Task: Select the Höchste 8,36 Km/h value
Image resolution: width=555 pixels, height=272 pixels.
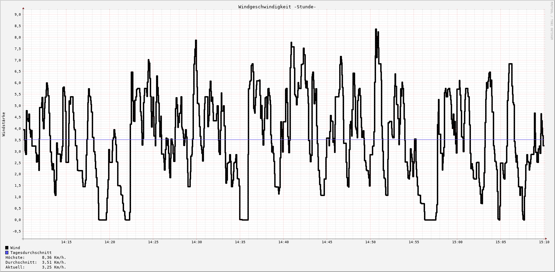Action: (54, 257)
